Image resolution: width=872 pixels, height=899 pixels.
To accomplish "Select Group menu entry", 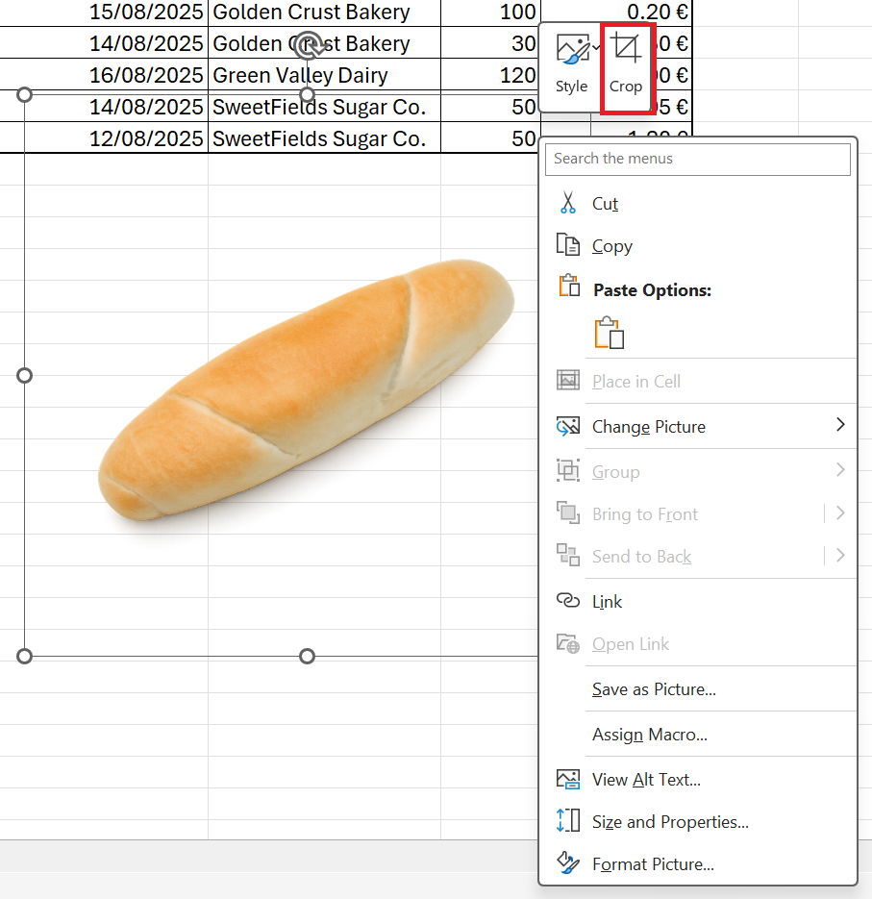I will coord(698,472).
